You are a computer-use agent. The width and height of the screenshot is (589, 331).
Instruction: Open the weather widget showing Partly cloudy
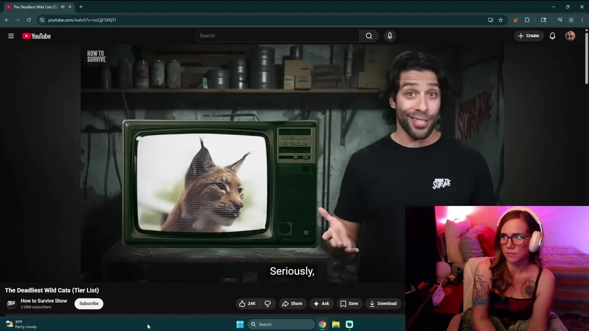[x=21, y=324]
